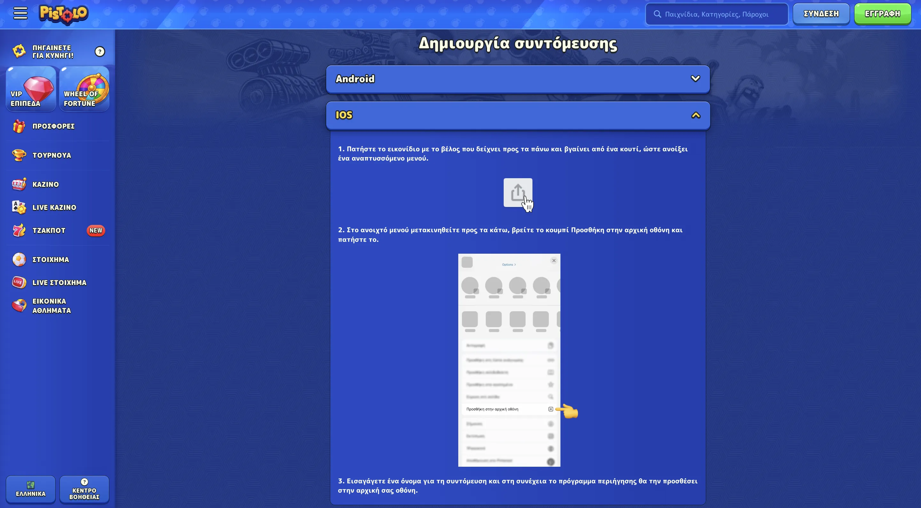Click the iOS share icon image
This screenshot has height=508, width=921.
pyautogui.click(x=518, y=193)
